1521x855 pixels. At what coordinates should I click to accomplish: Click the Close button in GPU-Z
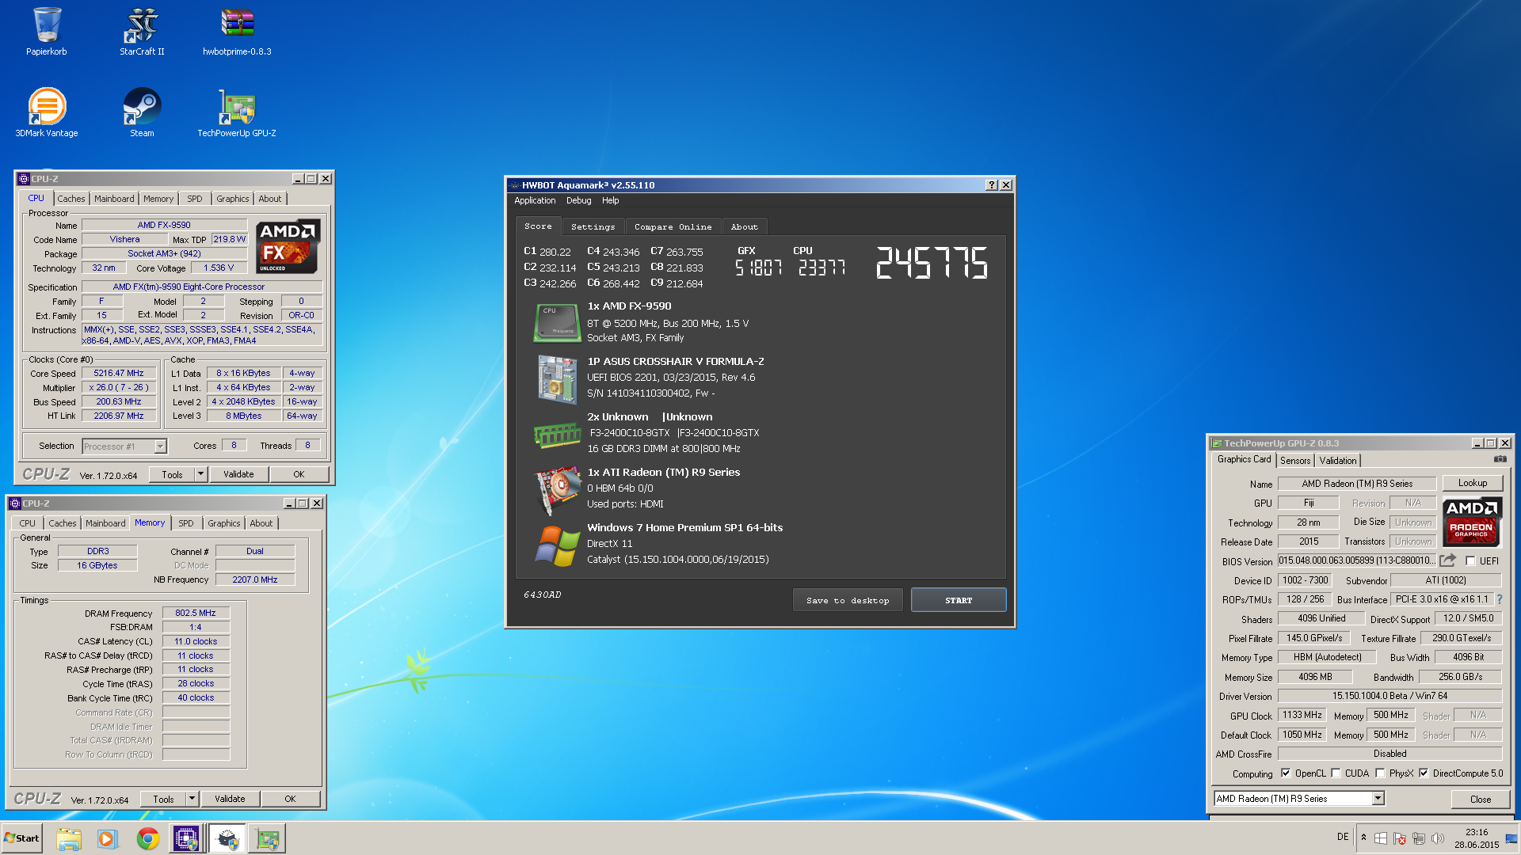[1481, 799]
